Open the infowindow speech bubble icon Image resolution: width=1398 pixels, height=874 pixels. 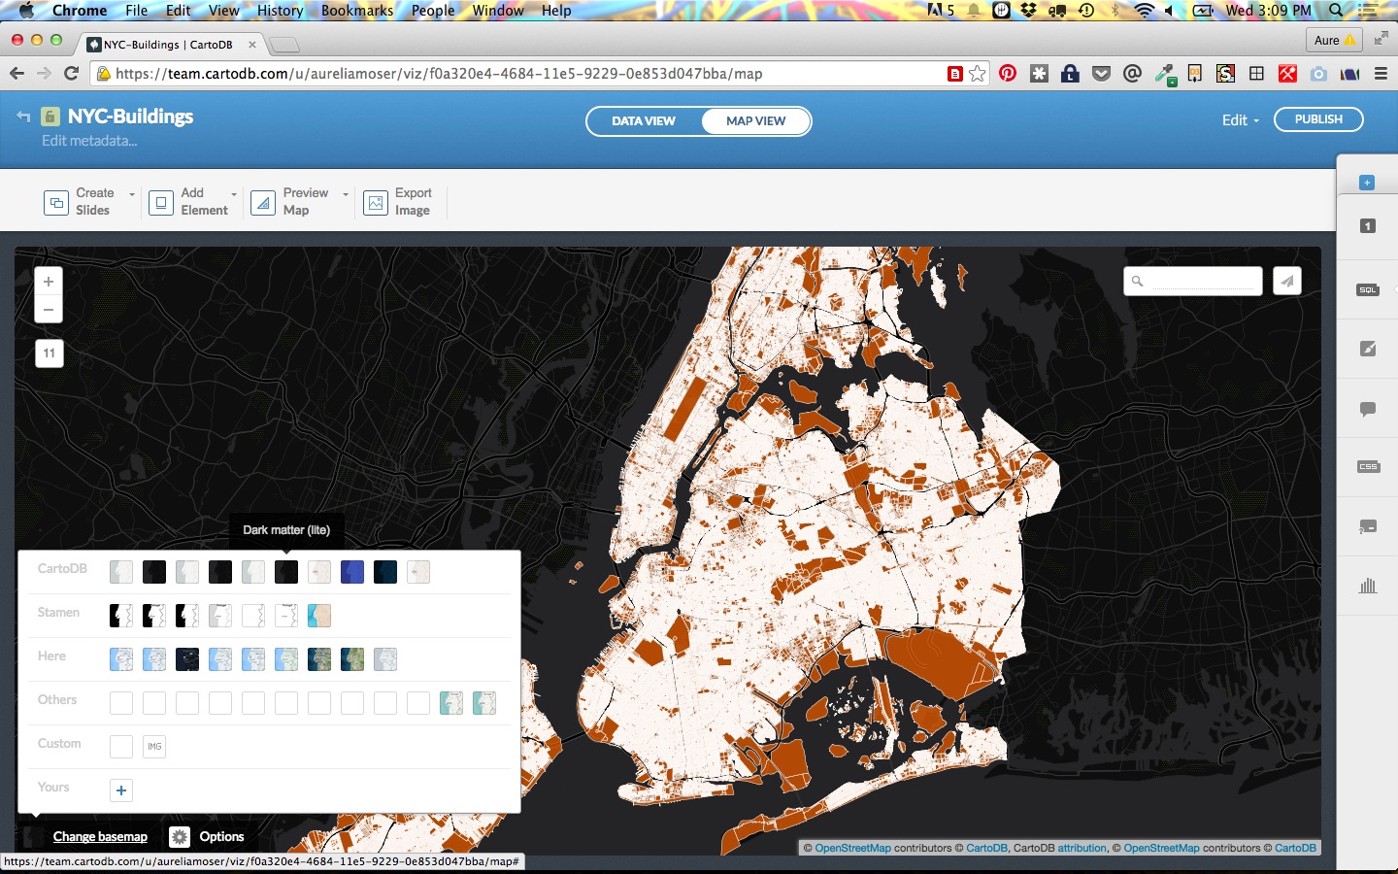1367,409
